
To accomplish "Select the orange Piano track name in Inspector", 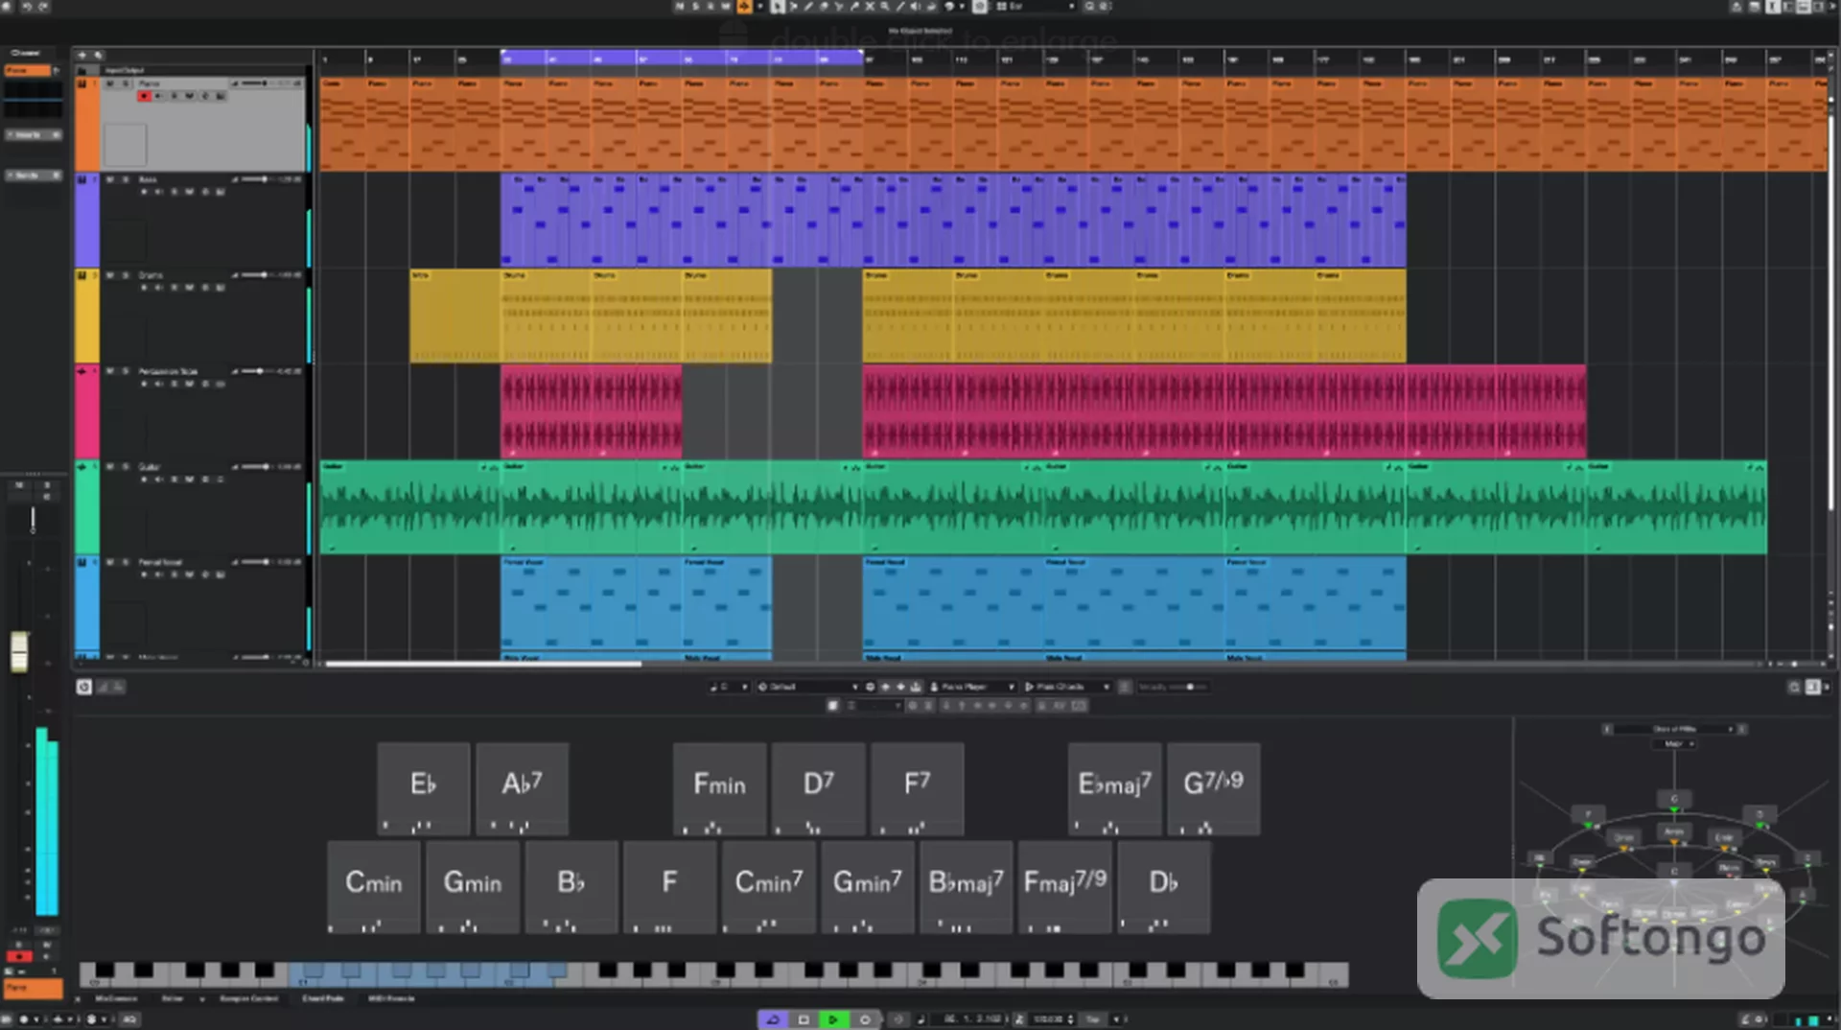I will pyautogui.click(x=28, y=71).
